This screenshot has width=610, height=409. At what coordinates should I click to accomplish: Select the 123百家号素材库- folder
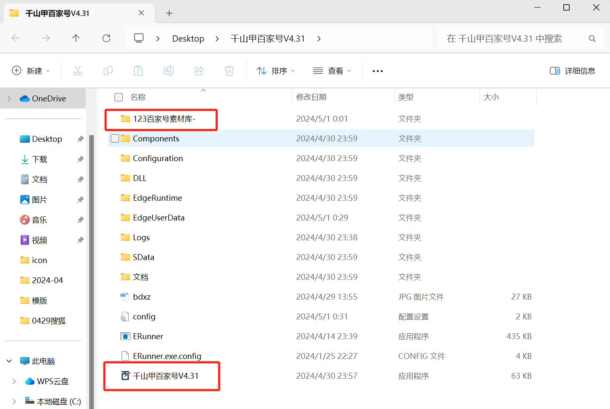(x=321, y=119)
